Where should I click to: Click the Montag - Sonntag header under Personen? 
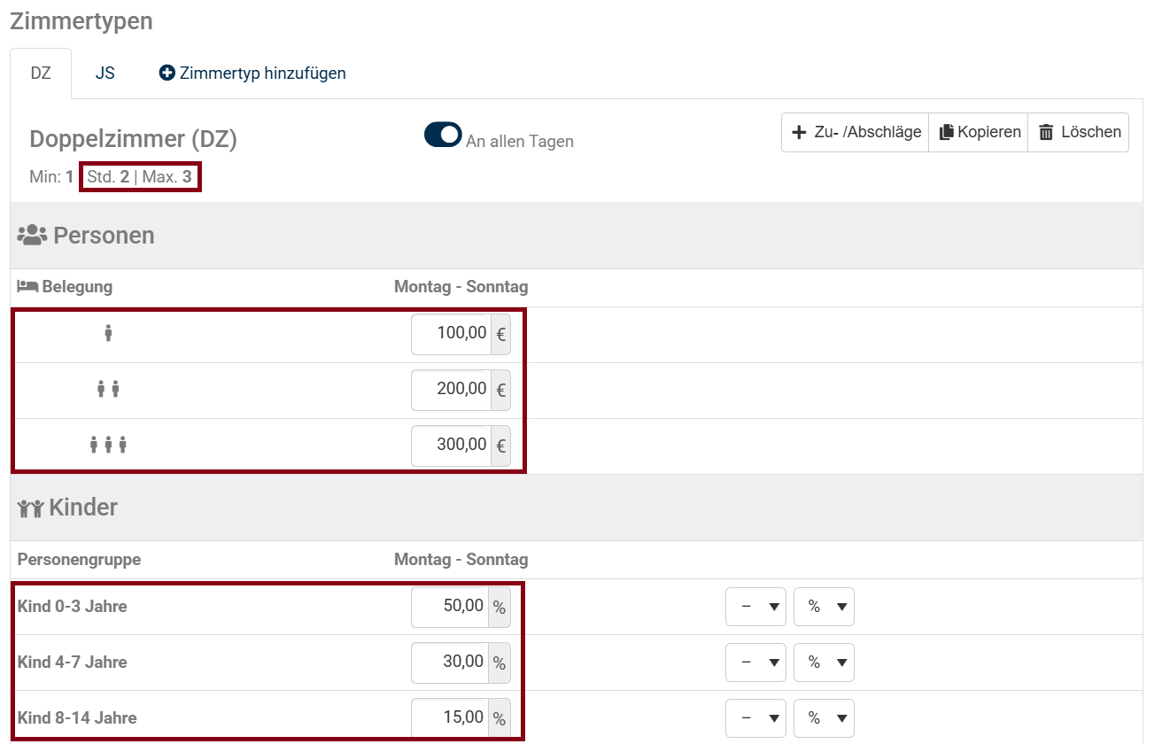[x=461, y=287]
